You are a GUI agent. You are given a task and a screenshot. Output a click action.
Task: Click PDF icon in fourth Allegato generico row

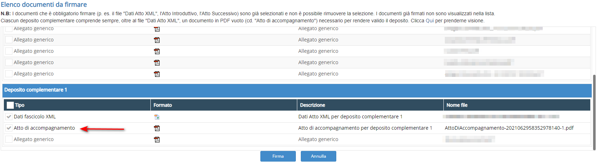click(x=157, y=63)
